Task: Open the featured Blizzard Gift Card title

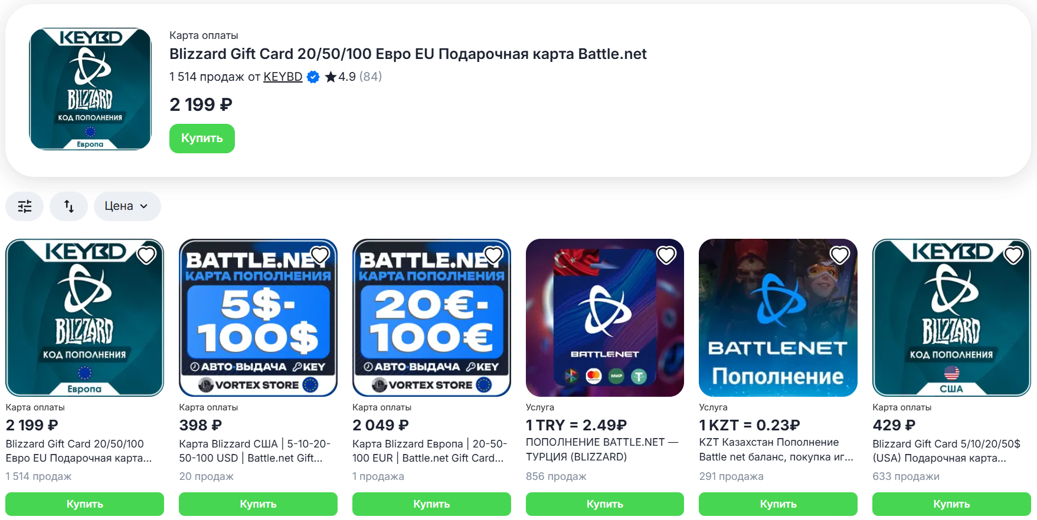Action: [x=408, y=54]
